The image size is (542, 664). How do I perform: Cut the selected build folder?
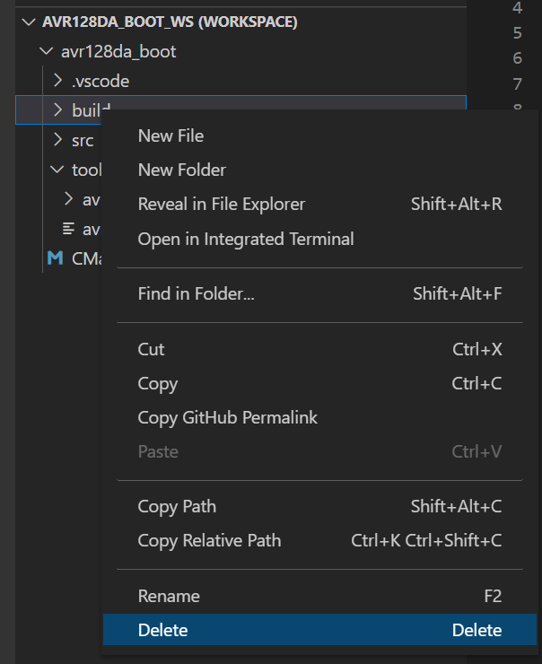151,349
